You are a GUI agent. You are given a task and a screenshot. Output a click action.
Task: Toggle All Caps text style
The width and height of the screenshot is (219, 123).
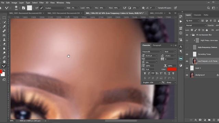153,73
